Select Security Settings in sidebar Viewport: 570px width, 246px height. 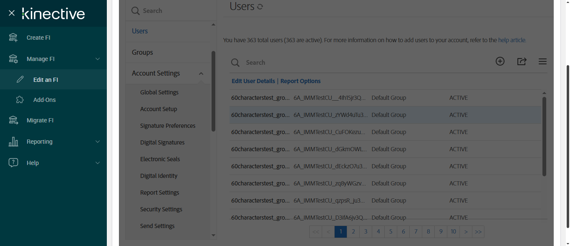coord(161,209)
